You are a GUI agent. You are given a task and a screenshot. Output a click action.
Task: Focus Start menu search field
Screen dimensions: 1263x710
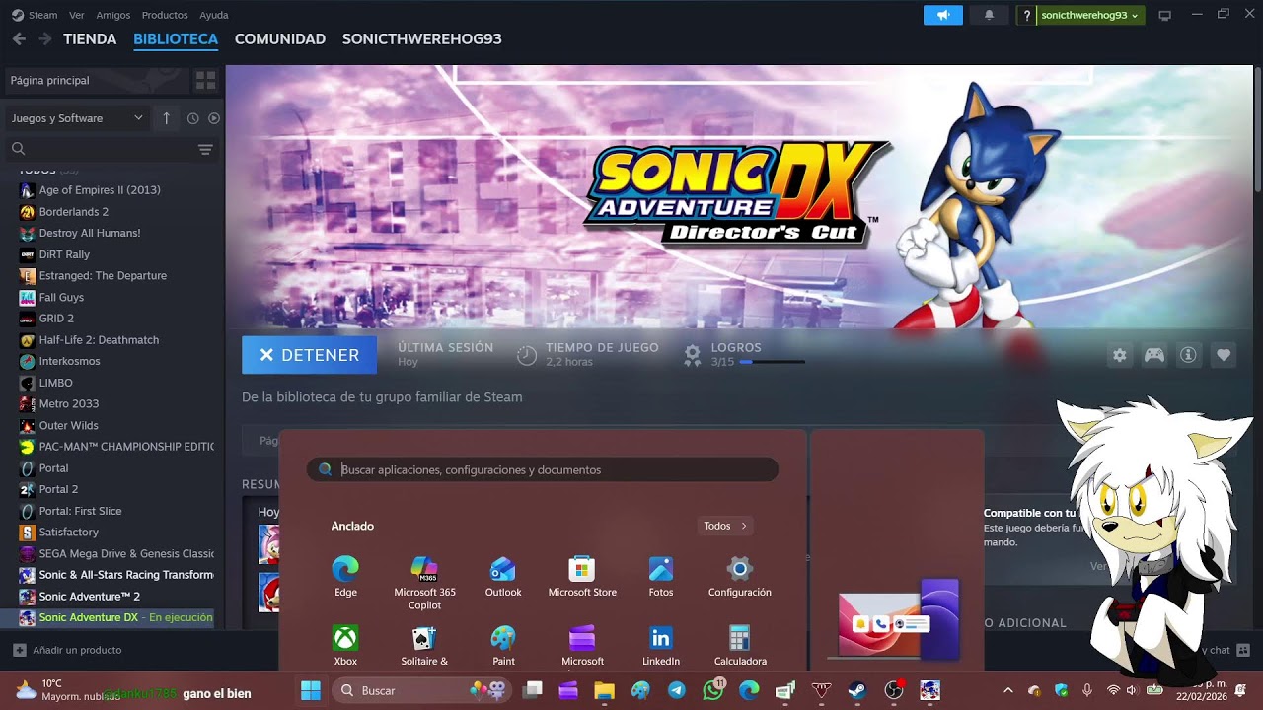(543, 469)
